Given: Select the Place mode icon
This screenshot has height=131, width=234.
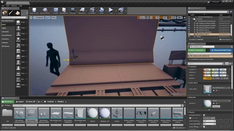Looking at the screenshot, I should click(x=5, y=13).
